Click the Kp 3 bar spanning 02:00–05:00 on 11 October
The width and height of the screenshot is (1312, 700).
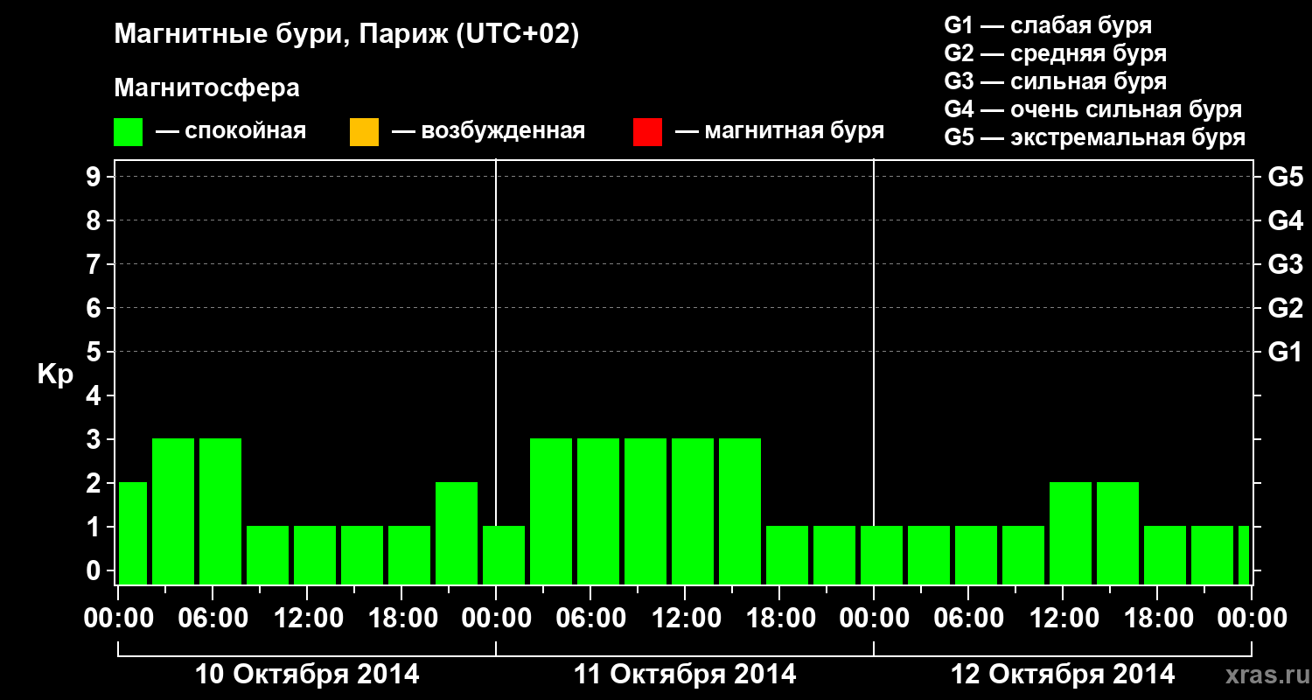pos(551,511)
